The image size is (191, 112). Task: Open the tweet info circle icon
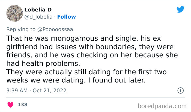click(x=180, y=90)
